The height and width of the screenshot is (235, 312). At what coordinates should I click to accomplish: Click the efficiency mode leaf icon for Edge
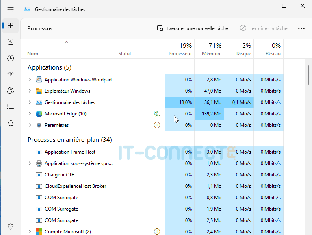point(157,114)
